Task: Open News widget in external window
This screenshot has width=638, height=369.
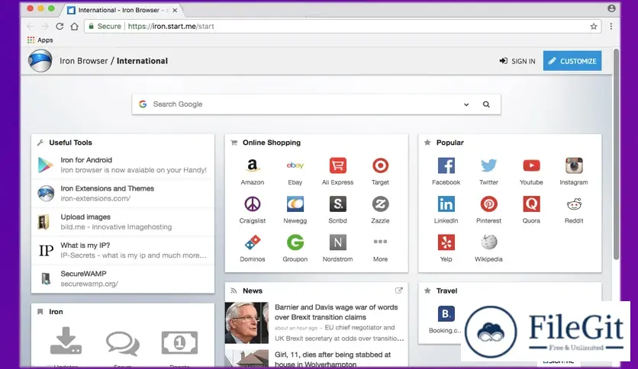Action: (398, 290)
